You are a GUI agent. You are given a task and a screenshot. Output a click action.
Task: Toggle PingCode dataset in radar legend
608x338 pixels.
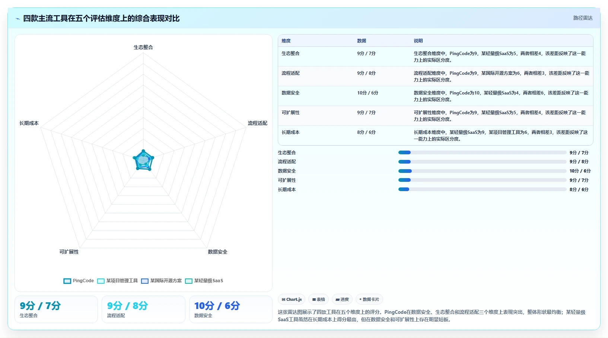click(79, 281)
